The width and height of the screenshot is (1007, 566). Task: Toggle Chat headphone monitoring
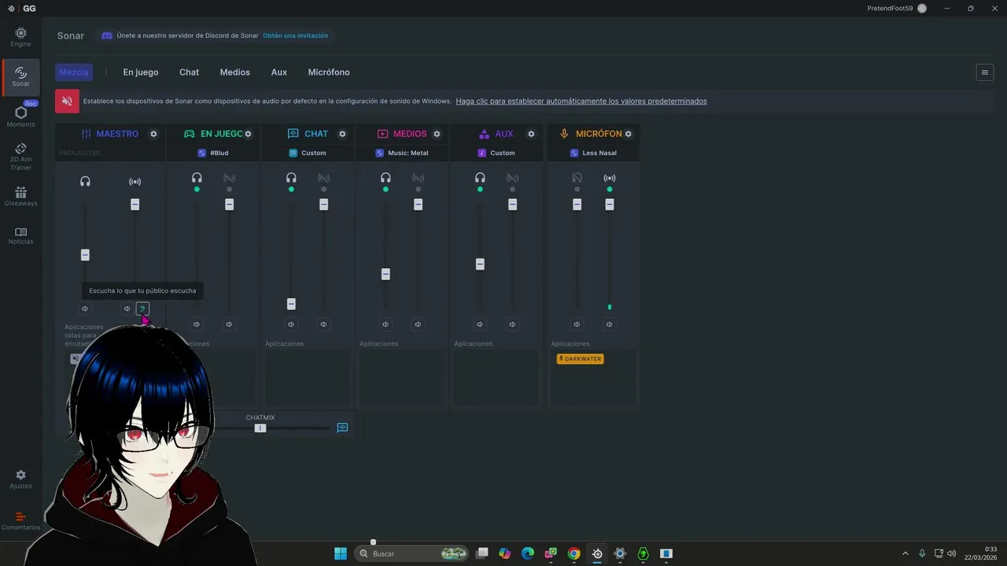point(291,178)
